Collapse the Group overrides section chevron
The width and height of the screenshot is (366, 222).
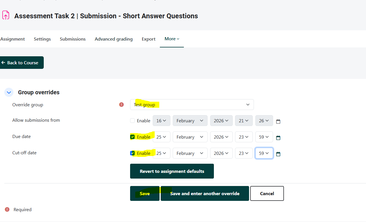(x=9, y=92)
